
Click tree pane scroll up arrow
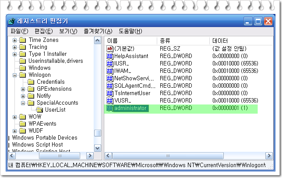tap(98, 41)
